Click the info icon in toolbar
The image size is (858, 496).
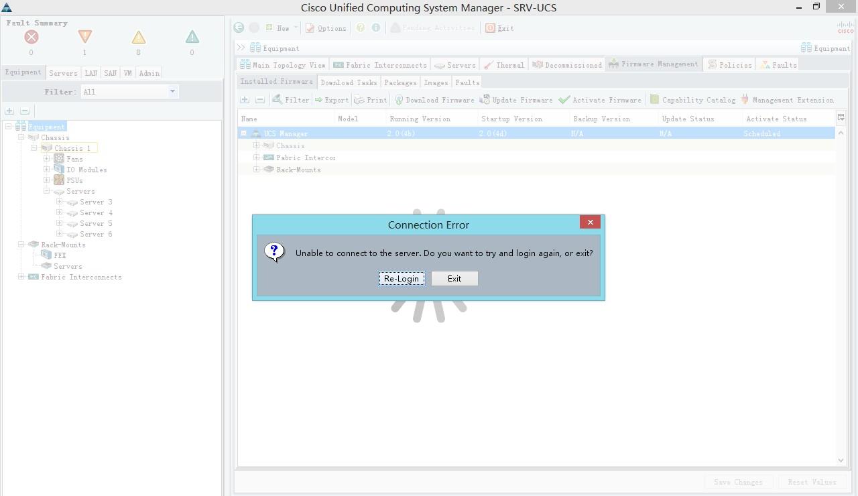376,27
